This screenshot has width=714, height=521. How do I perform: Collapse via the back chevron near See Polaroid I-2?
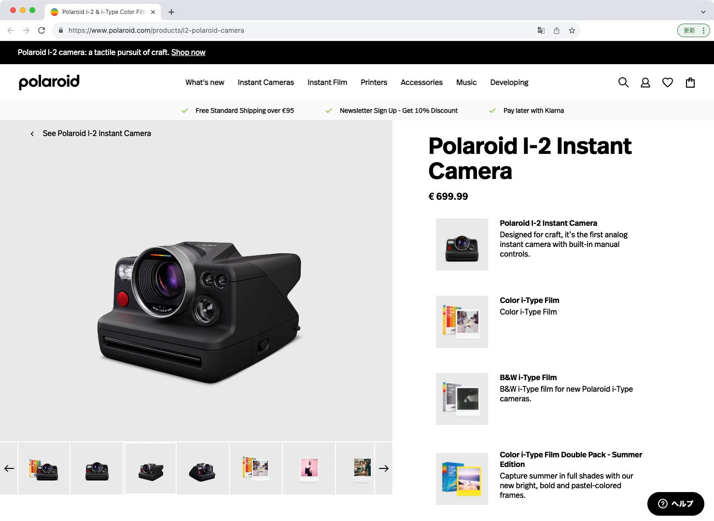pos(32,134)
